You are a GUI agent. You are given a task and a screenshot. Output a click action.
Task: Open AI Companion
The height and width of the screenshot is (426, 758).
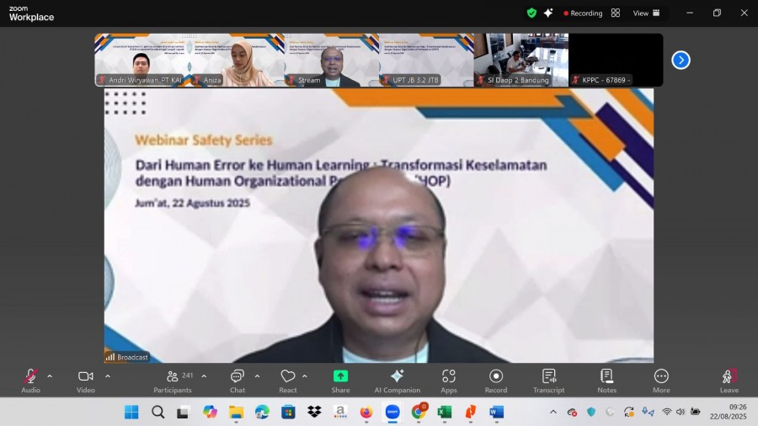398,381
